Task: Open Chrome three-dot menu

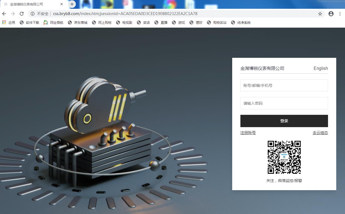Action: pos(340,14)
